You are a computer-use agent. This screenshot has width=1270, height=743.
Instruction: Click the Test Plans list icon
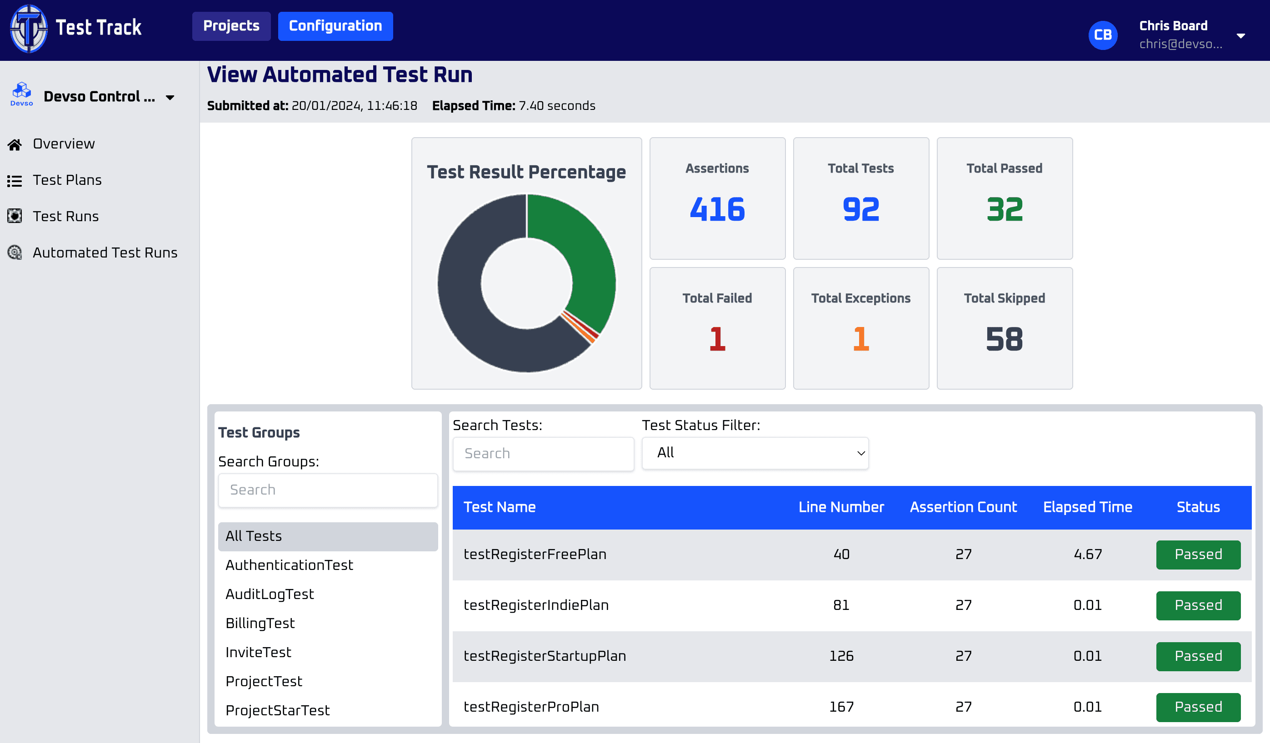point(15,180)
